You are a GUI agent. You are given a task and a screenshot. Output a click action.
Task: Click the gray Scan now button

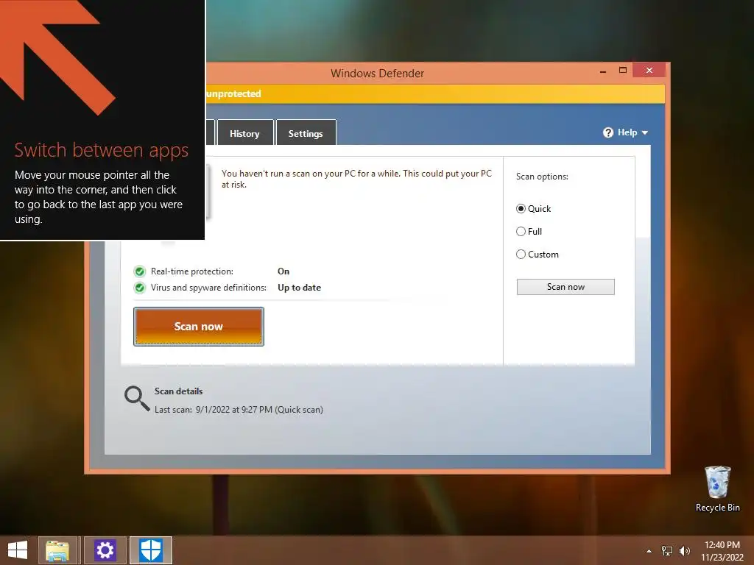(565, 287)
